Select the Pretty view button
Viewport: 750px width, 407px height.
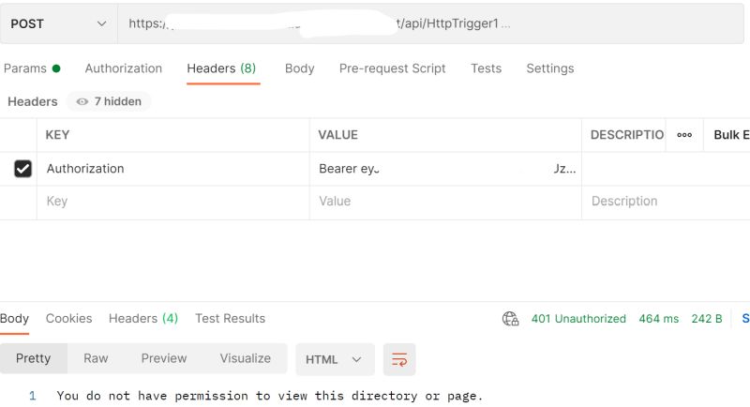34,358
